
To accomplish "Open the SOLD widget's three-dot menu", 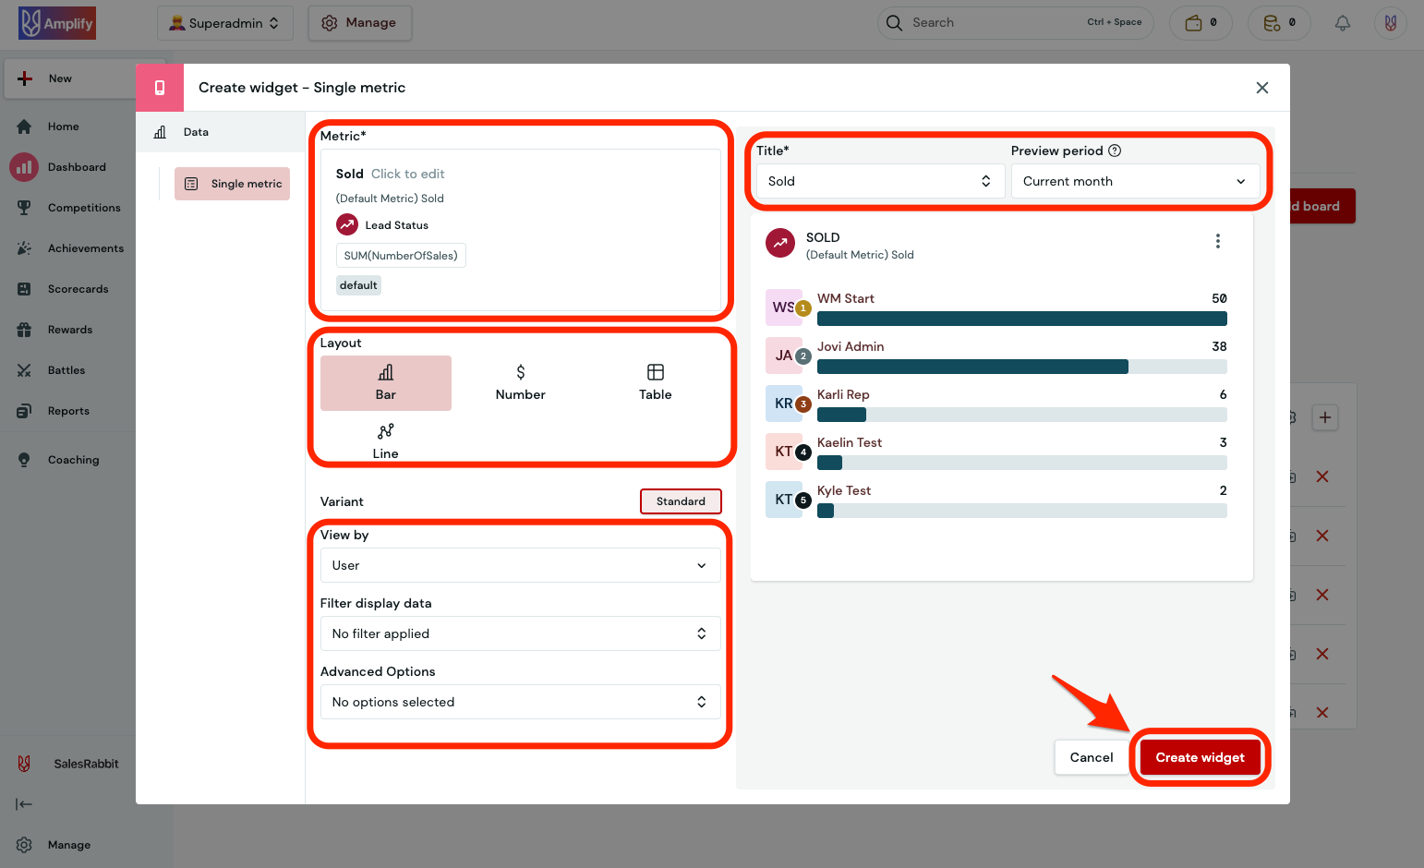I will click(x=1218, y=240).
